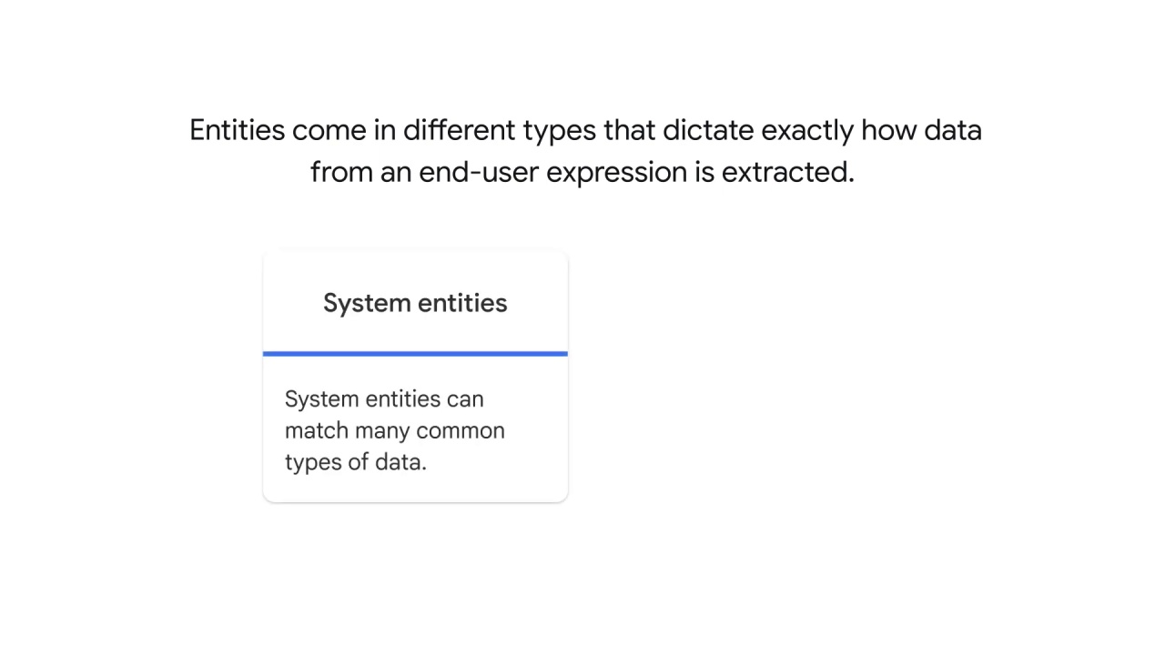Click "end-user" in the heading
This screenshot has height=655, width=1165.
click(x=479, y=171)
